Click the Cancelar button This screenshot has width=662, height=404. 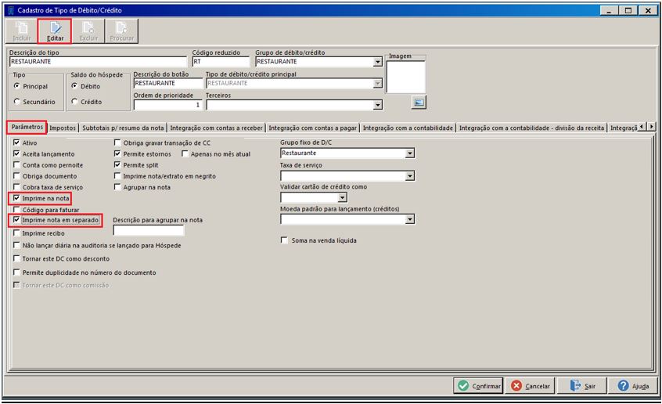click(531, 386)
